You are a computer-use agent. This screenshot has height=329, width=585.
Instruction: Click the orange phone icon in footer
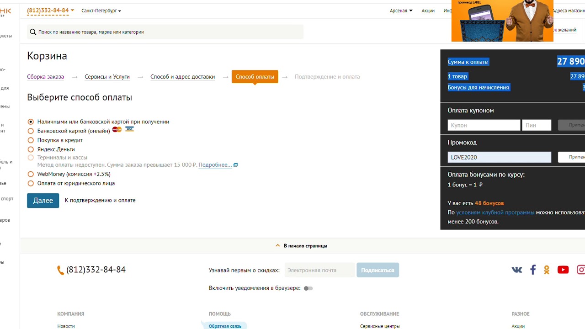[x=60, y=270]
